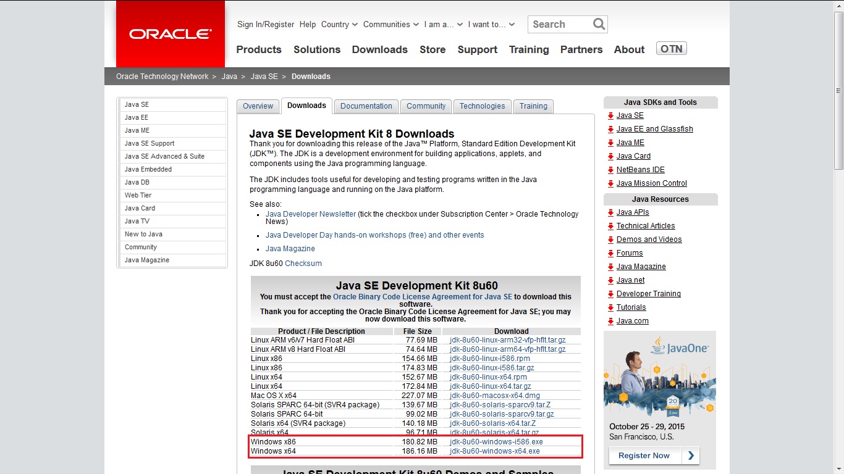Click red arrow icon beside Java APIs
844x474 pixels.
610,213
